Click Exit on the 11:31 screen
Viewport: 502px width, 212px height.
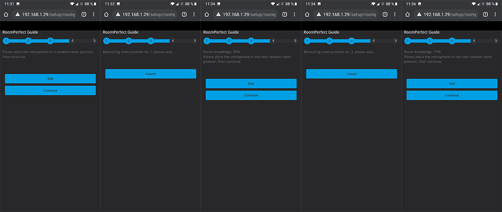pos(50,79)
